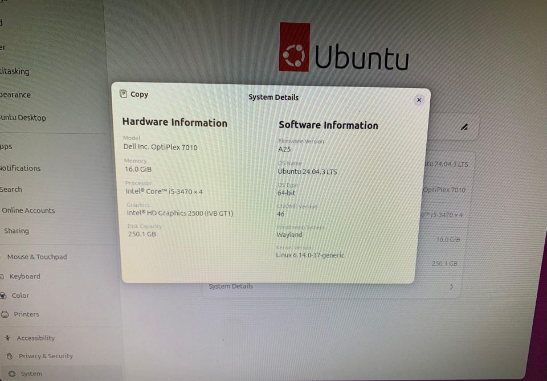
Task: Open Online Accounts settings
Action: point(28,211)
